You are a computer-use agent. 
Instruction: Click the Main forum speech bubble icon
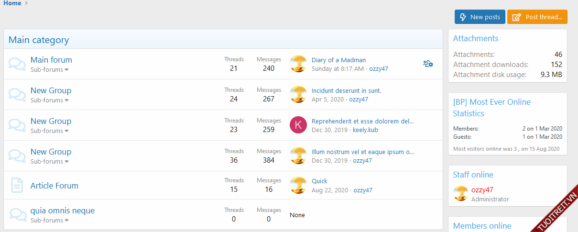click(x=17, y=64)
